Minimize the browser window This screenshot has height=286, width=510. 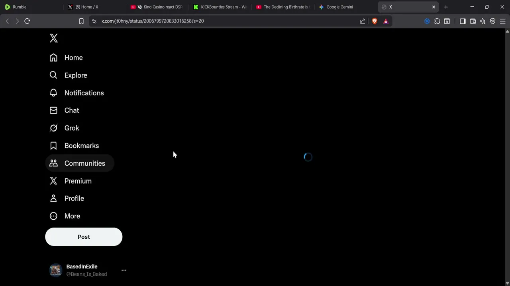(472, 7)
